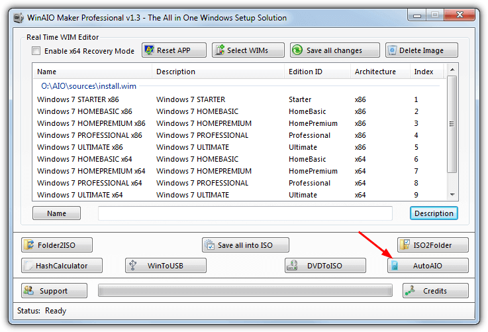The height and width of the screenshot is (332, 488).
Task: Click the vertical scrollbar thumb of the image list
Action: 452,124
